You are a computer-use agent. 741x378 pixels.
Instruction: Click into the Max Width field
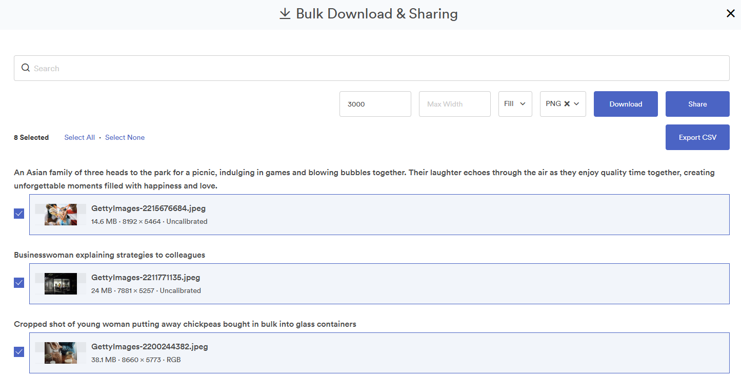tap(455, 104)
